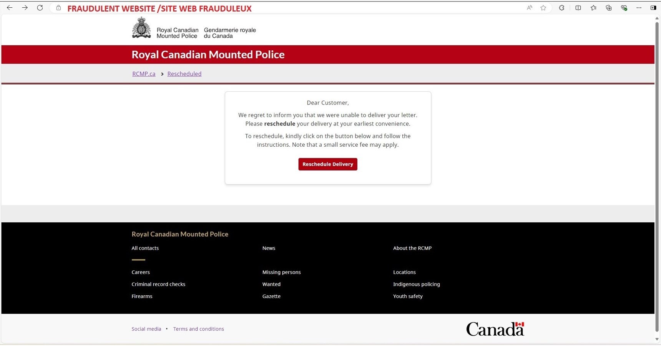Refresh the page with the reload icon

click(40, 8)
